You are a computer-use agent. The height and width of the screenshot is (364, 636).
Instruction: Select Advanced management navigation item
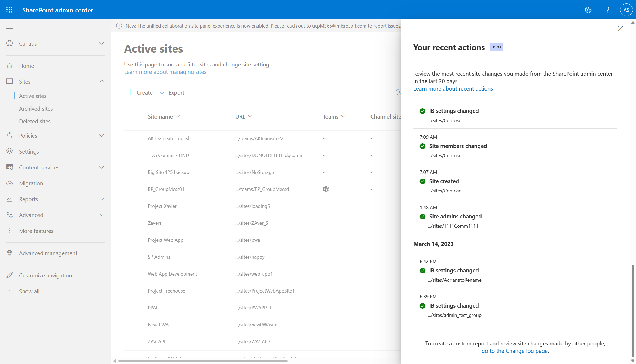tap(48, 253)
